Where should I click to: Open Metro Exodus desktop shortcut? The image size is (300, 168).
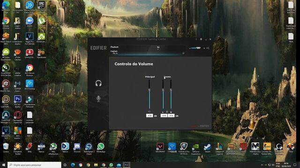coord(255,148)
